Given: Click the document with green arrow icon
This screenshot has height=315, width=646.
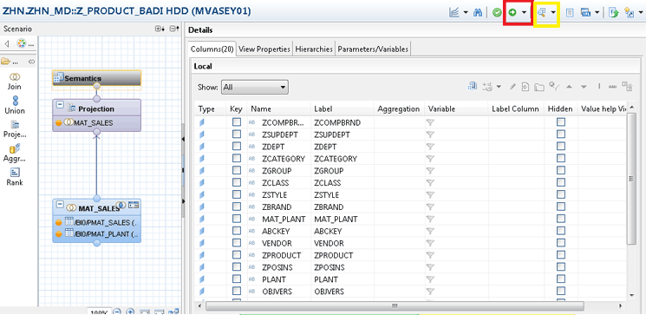Looking at the screenshot, I should [613, 13].
